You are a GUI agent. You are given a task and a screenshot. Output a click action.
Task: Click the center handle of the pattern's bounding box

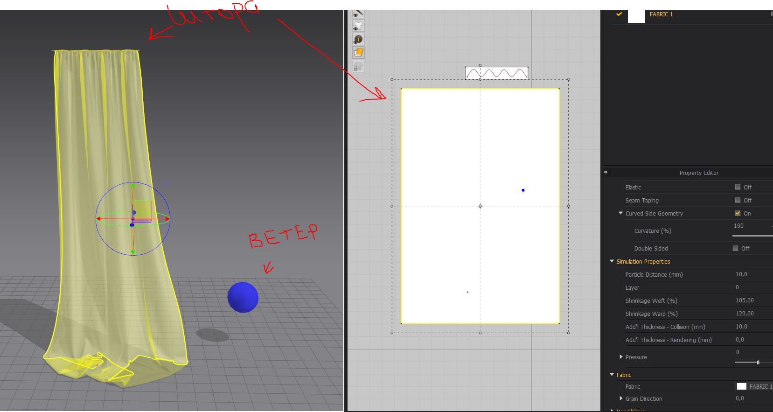[480, 206]
